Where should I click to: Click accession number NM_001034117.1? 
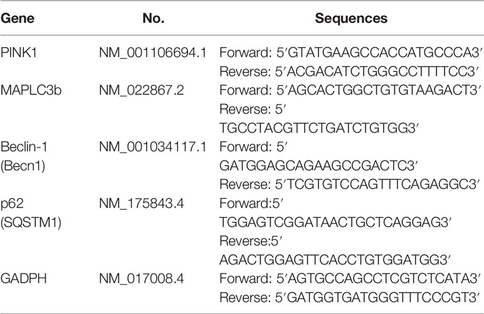[153, 147]
